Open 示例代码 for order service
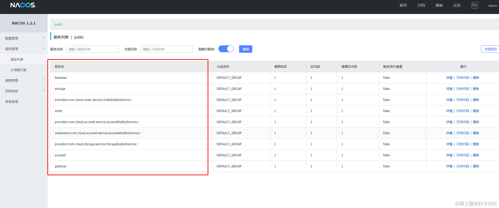Screen dimensions: 499x208 [x=463, y=111]
